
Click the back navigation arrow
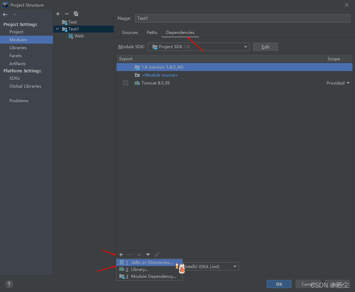5,15
